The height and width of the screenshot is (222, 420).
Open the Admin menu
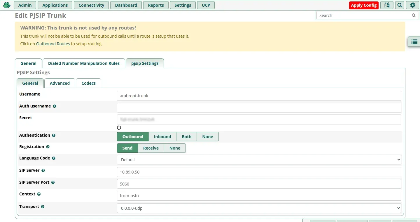coord(25,5)
